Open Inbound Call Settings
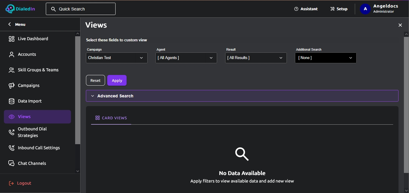 pyautogui.click(x=37, y=148)
